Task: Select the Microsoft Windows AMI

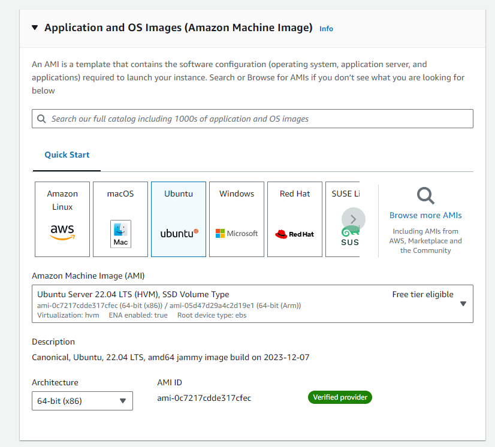Action: coord(236,219)
